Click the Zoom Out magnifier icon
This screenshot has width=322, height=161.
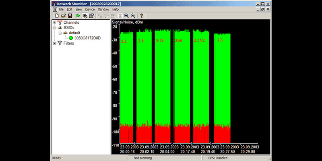point(132,16)
